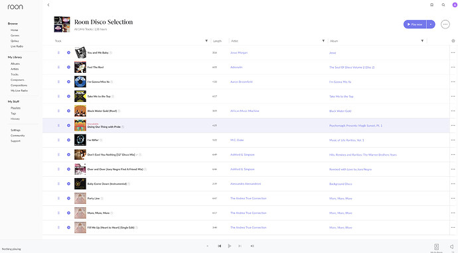The height and width of the screenshot is (253, 458).
Task: Open the user profile avatar
Action: click(x=455, y=5)
